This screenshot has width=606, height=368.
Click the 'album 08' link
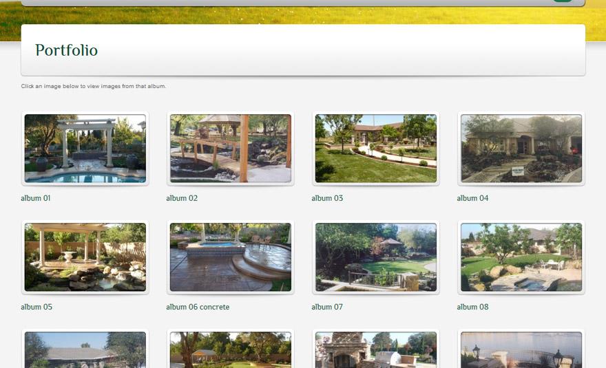(x=472, y=307)
